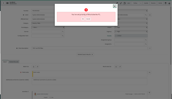This screenshot has width=172, height=99.
Task: Open the top-right dropdown beside Number row
Action: (x=132, y=11)
